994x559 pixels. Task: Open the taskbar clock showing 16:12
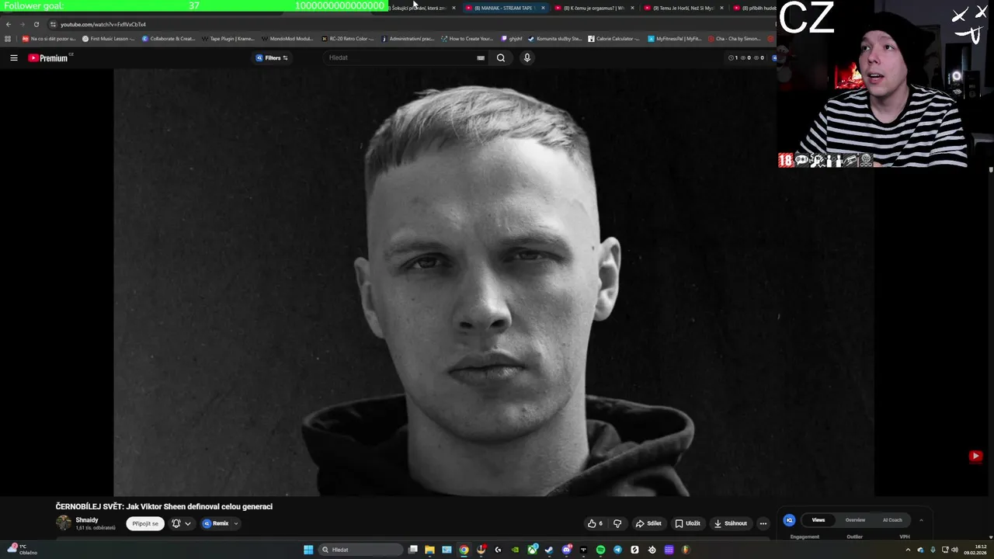pyautogui.click(x=975, y=550)
